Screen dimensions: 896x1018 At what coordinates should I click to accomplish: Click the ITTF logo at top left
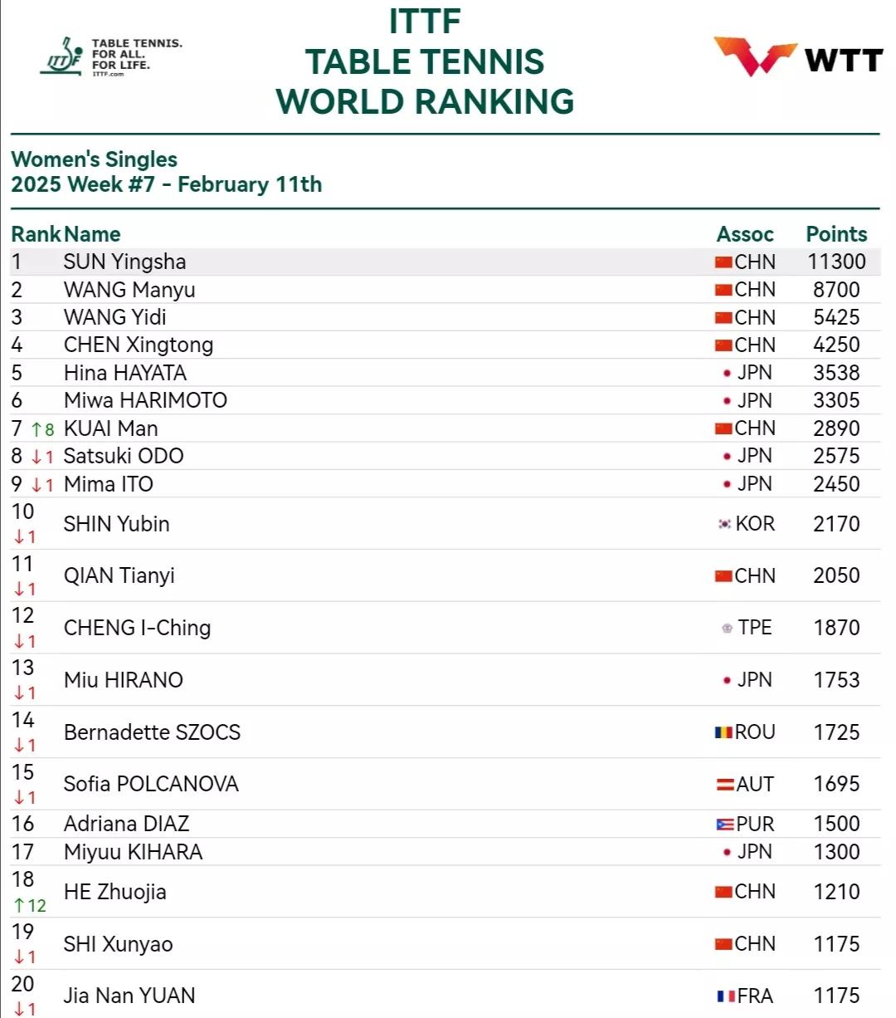[111, 56]
